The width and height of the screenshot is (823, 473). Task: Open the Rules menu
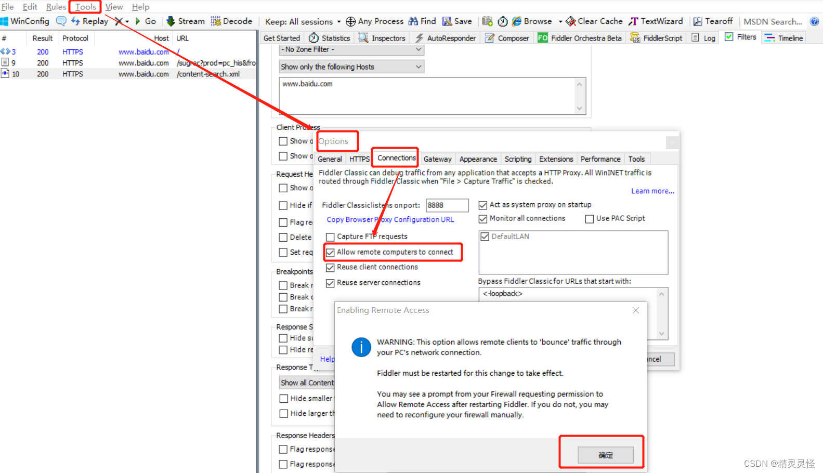56,7
